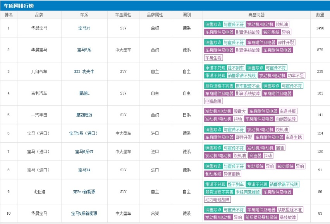This screenshot has height=224, width=330.
Task: Open the 宝马X3 car series link
Action: pyautogui.click(x=84, y=28)
